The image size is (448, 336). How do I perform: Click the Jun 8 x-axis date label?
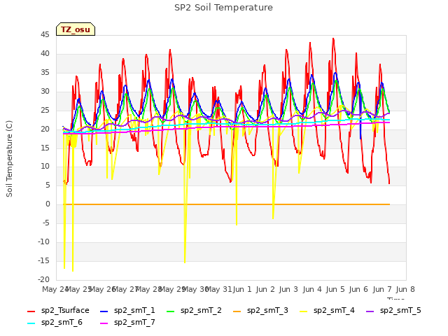[x=405, y=289]
